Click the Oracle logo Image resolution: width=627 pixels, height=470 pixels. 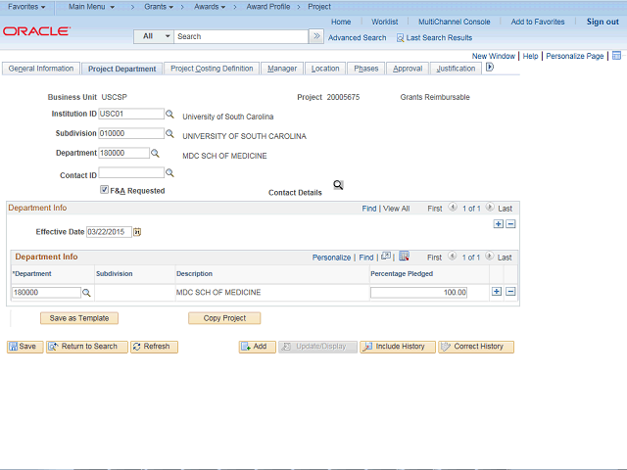click(37, 31)
